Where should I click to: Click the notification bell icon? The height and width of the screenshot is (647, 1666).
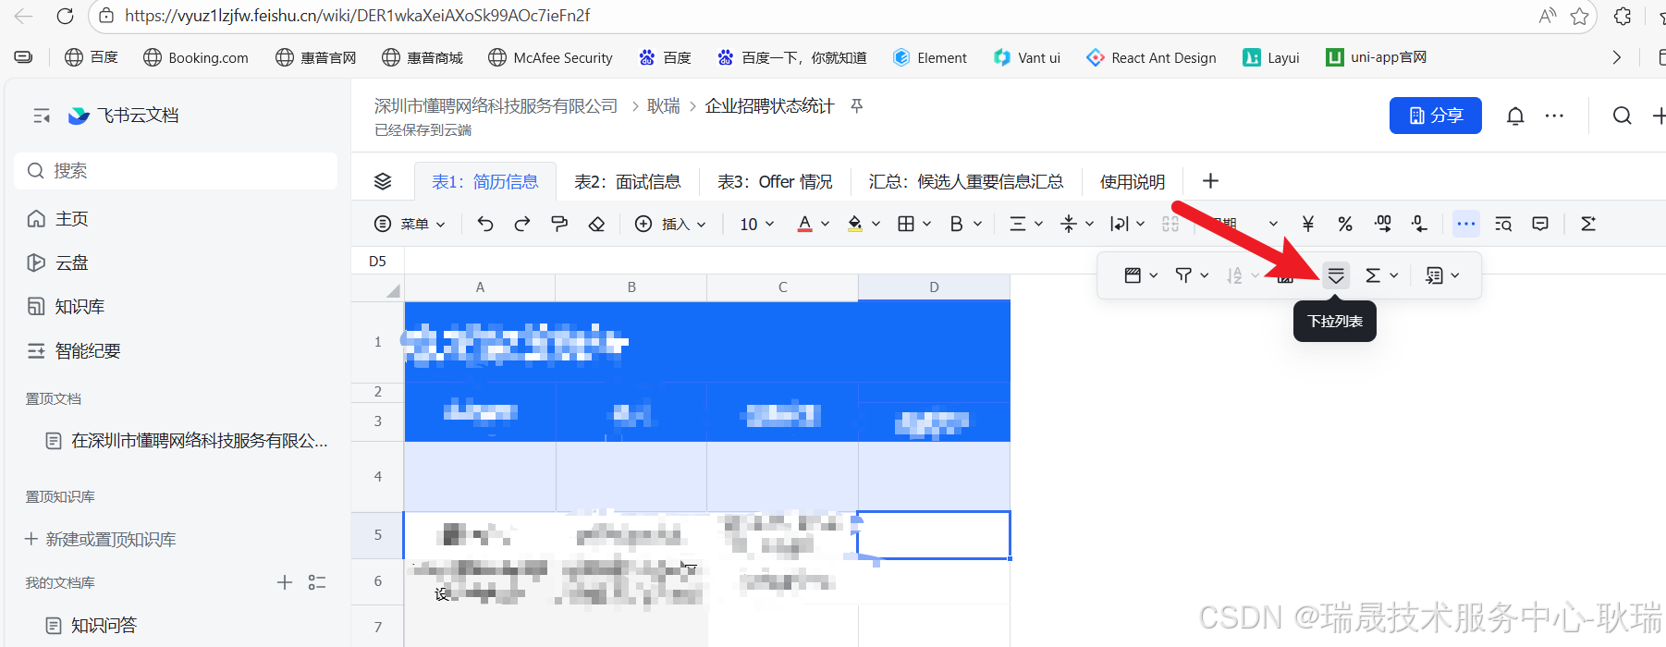click(1515, 116)
